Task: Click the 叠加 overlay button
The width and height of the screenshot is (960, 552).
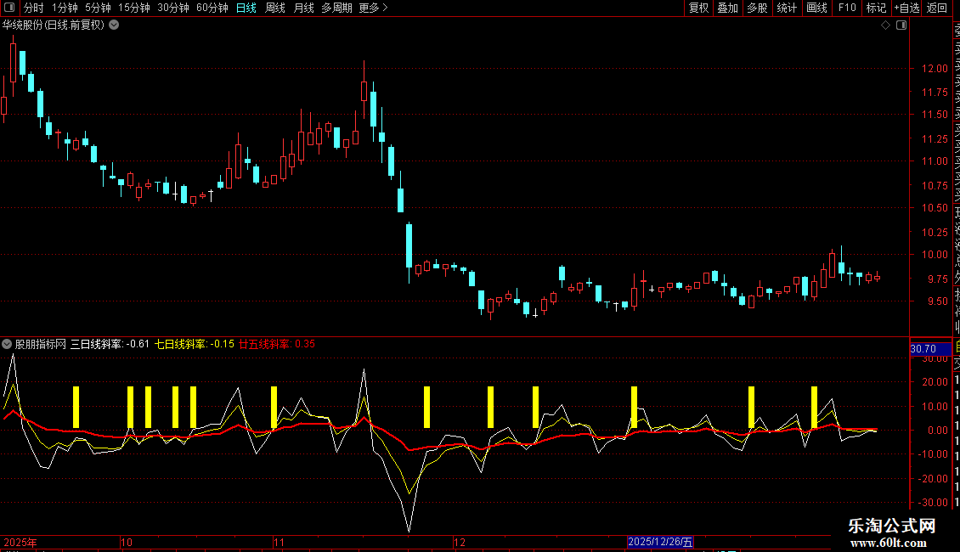Action: (728, 8)
